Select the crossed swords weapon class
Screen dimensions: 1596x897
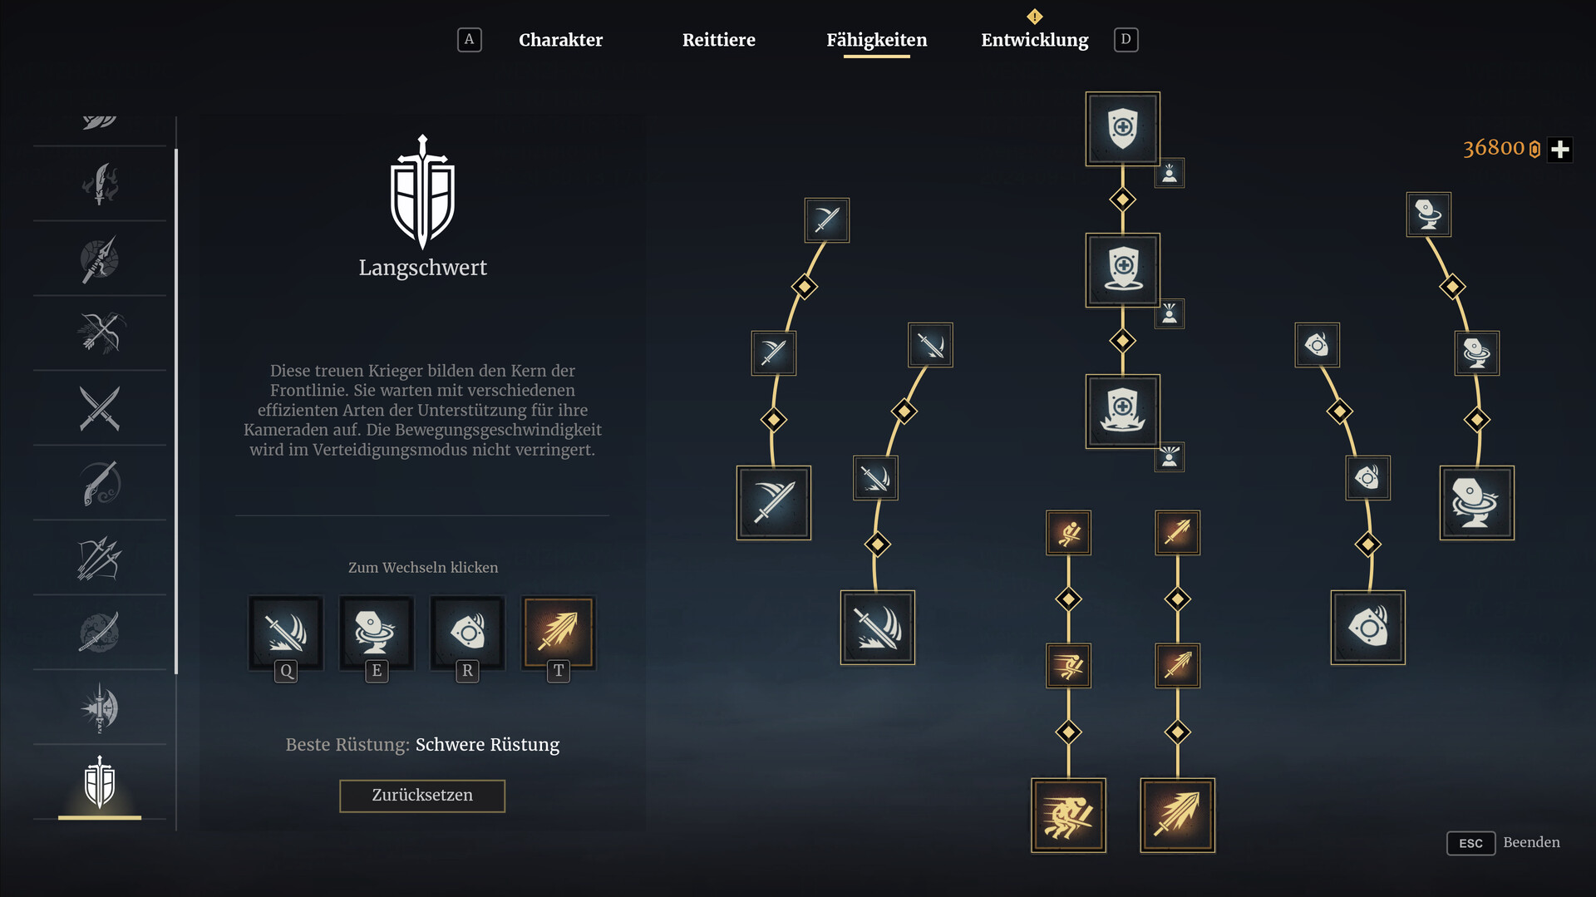[x=100, y=408]
